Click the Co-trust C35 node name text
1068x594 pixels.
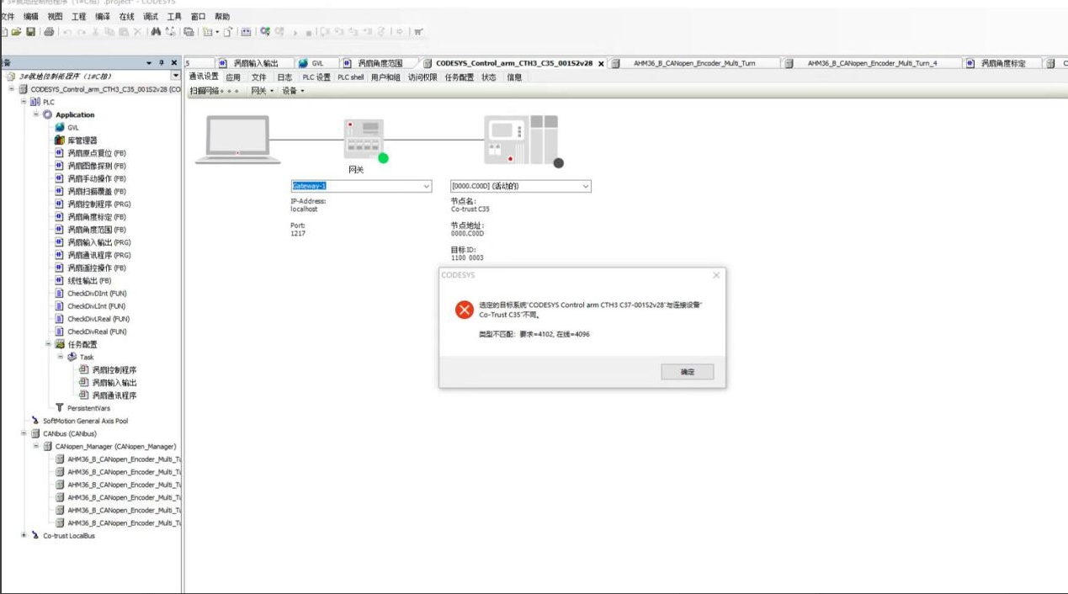tap(470, 209)
